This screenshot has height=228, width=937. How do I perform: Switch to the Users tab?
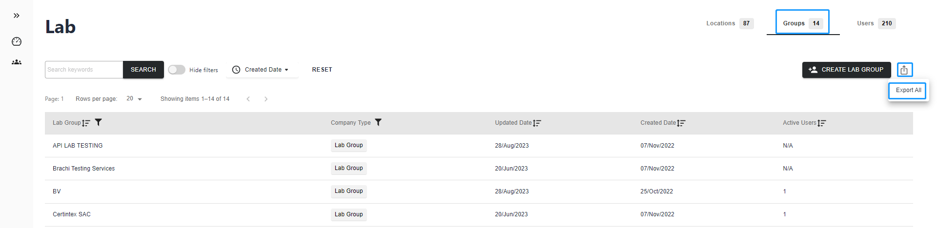coord(876,23)
